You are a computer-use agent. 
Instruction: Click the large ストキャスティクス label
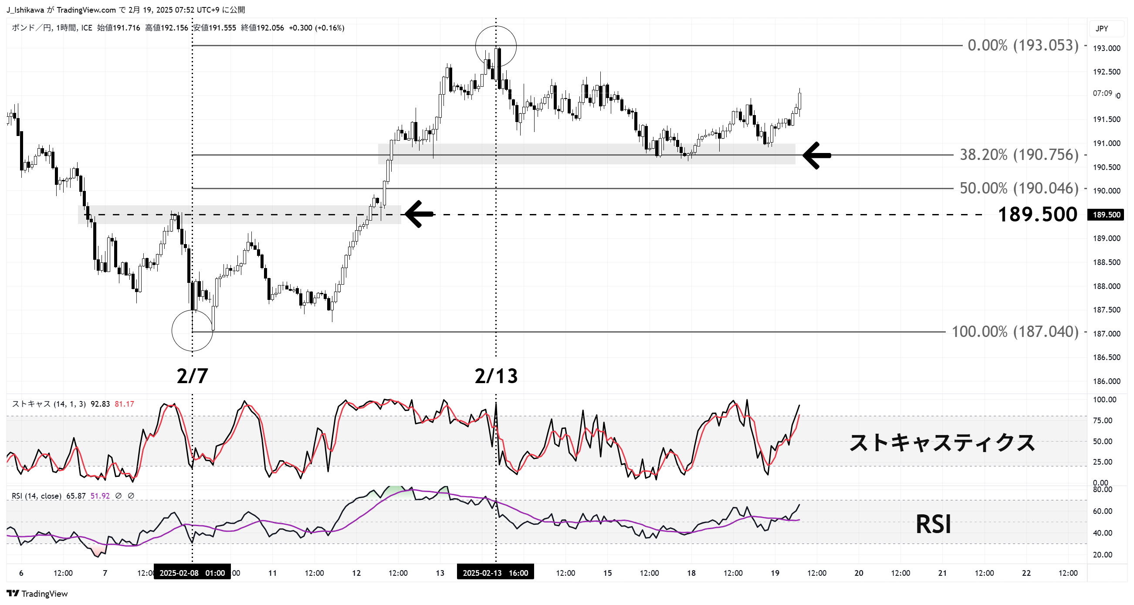pos(941,442)
